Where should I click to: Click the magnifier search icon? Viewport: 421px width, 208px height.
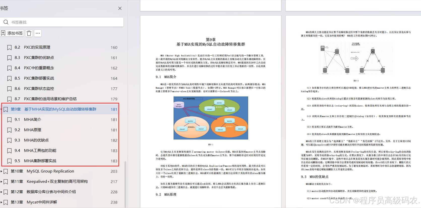(6, 22)
